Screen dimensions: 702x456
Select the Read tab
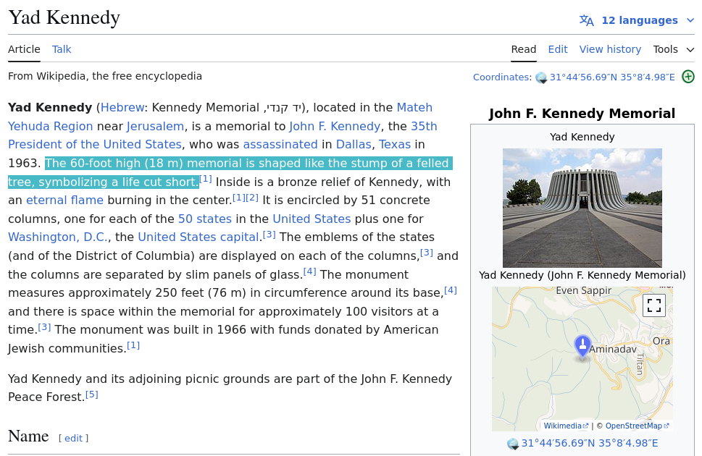coord(524,49)
